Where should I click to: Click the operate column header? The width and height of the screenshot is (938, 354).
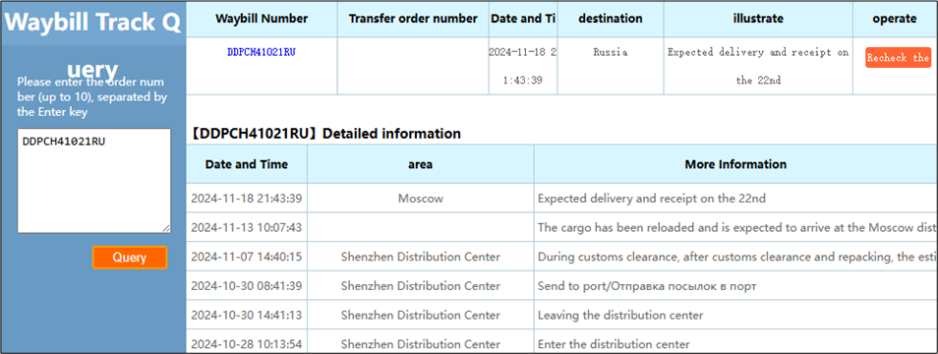895,19
